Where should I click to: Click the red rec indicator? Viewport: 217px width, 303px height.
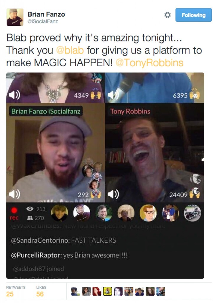pos(14,213)
